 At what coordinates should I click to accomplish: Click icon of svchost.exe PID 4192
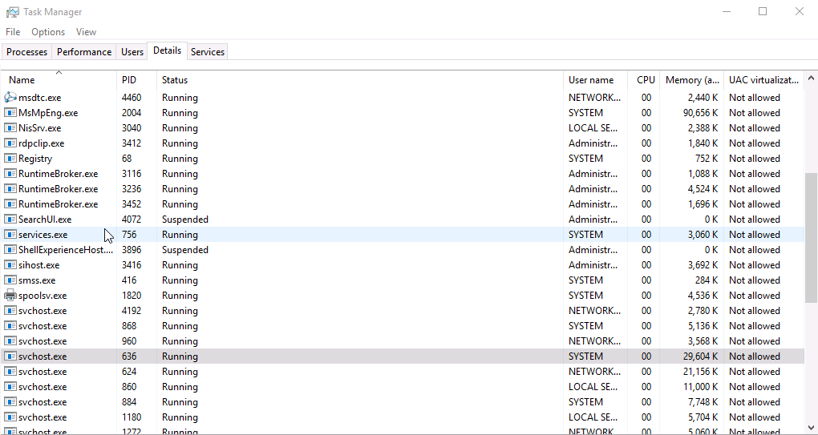(10, 311)
